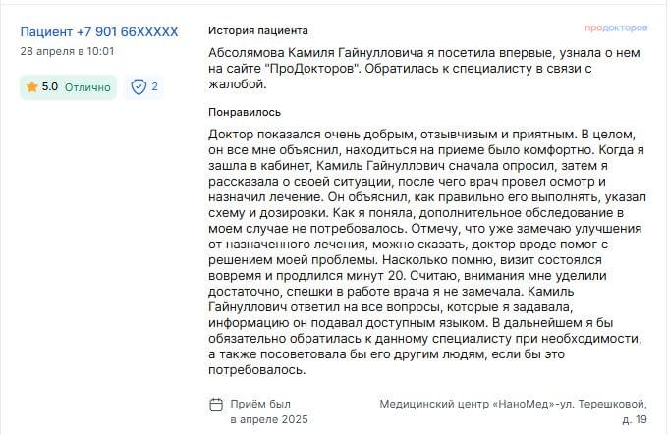
Task: Click the calendar icon near appointment date
Action: pyautogui.click(x=216, y=405)
